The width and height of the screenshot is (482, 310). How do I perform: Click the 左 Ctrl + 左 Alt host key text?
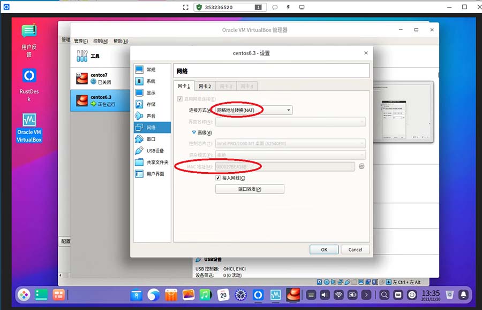click(406, 282)
